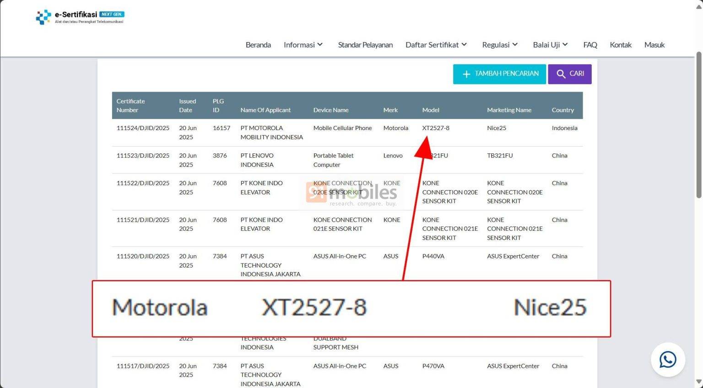Click the purple CARI search button

pos(570,74)
